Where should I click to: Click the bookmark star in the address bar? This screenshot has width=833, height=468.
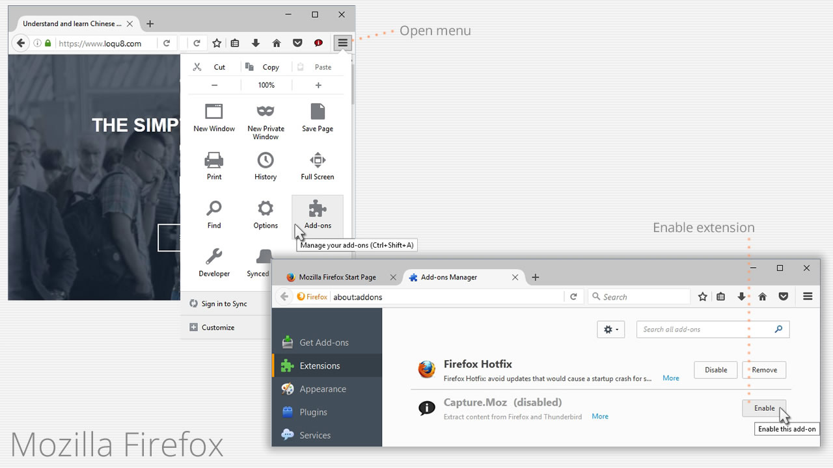217,42
